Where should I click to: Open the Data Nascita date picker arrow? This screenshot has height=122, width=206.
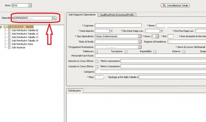tap(111, 31)
